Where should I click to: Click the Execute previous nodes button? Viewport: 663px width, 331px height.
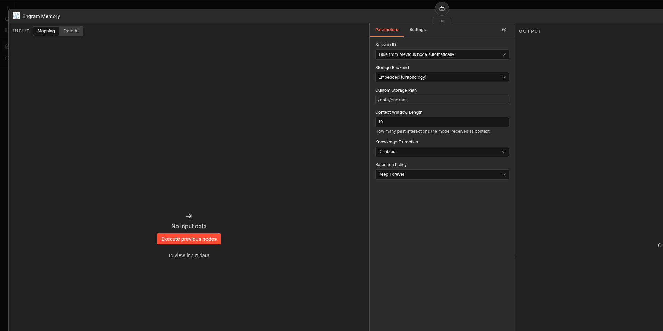click(189, 239)
